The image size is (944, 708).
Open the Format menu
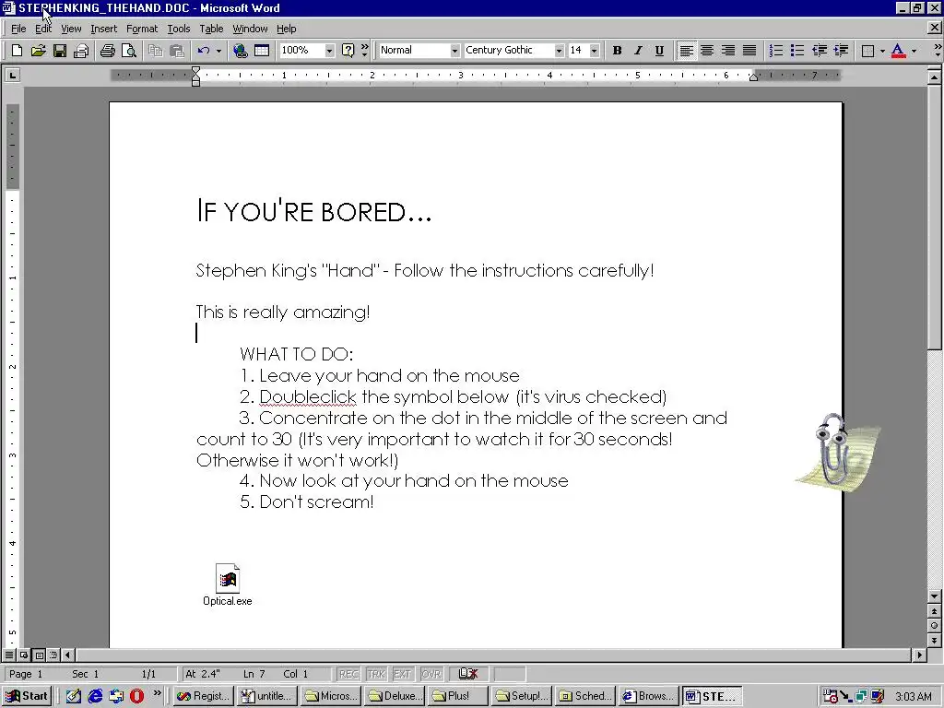click(x=142, y=29)
